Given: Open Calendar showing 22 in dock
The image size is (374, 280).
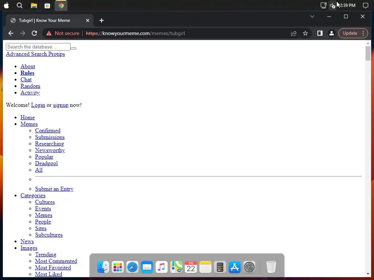Looking at the screenshot, I should point(191,267).
